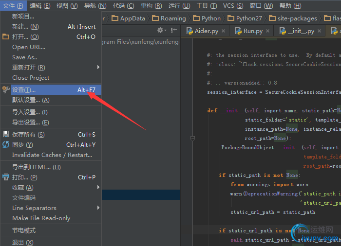Click the Python file icon on Aider.py tab
The width and height of the screenshot is (341, 246).
(x=189, y=31)
